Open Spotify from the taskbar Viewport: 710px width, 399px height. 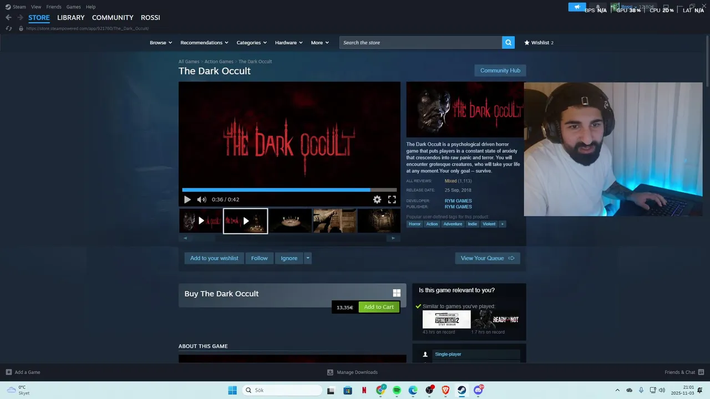tap(397, 390)
